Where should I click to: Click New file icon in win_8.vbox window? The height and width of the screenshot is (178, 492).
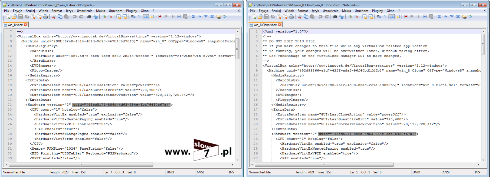(x=8, y=17)
